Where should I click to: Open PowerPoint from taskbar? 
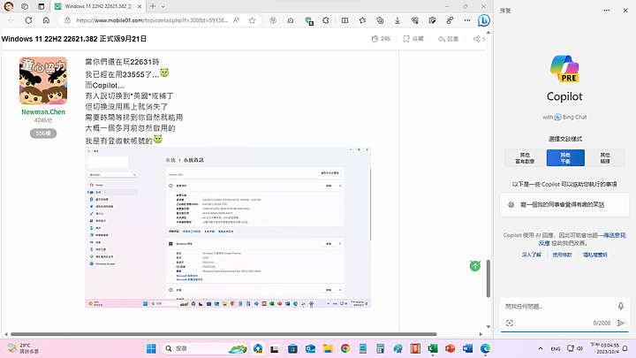coord(450,348)
